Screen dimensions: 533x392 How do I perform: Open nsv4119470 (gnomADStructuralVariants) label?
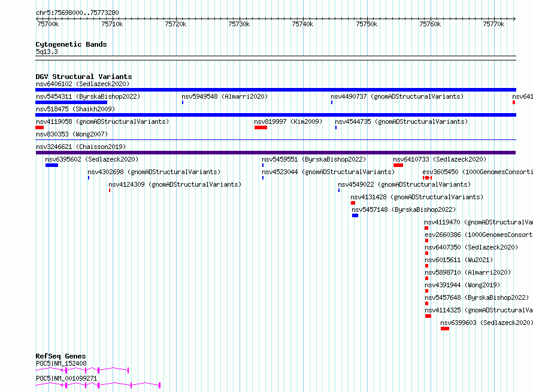479,222
